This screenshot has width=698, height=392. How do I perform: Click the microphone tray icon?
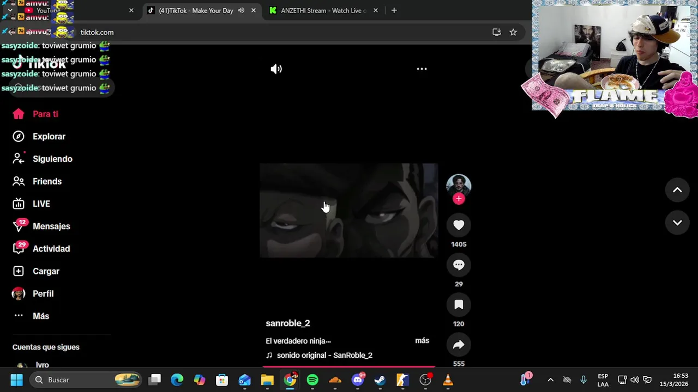coord(583,379)
